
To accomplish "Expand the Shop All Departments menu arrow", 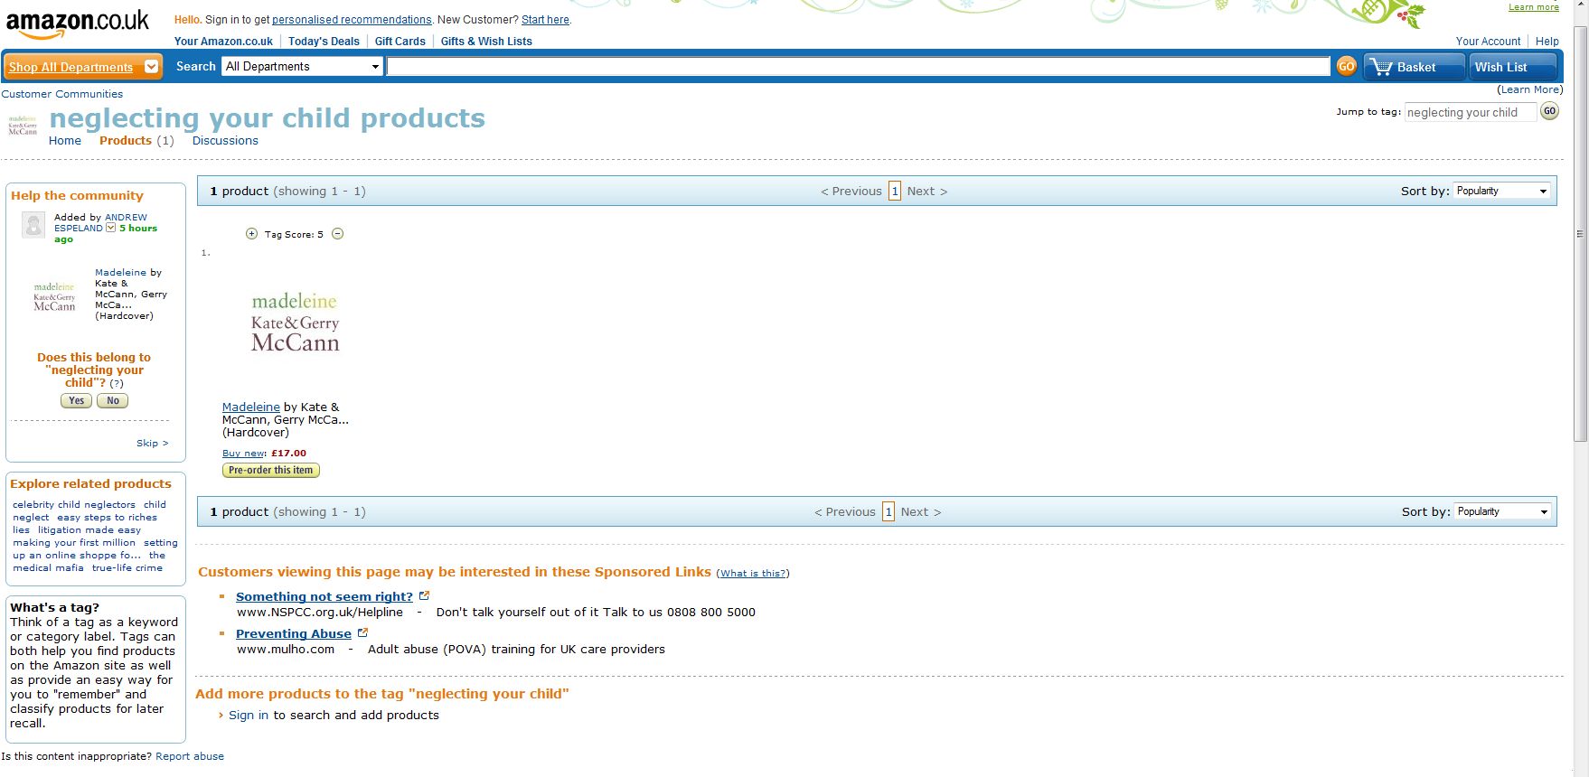I will pos(152,67).
